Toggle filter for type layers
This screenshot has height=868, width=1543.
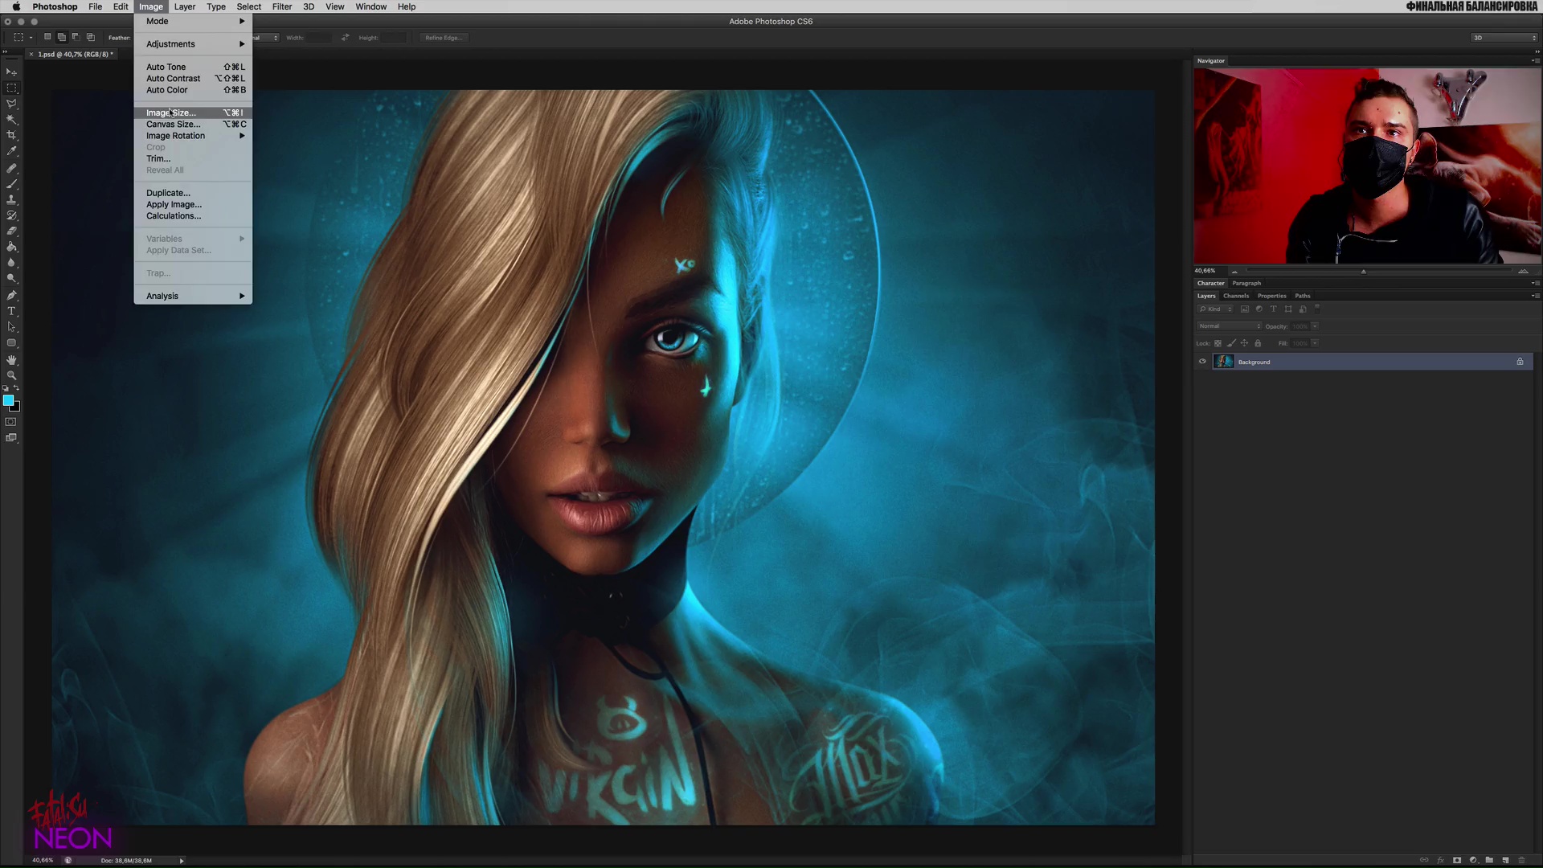pyautogui.click(x=1274, y=309)
